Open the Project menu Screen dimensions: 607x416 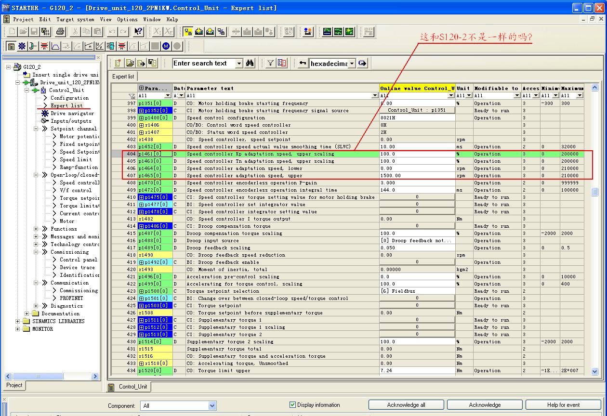(x=23, y=19)
